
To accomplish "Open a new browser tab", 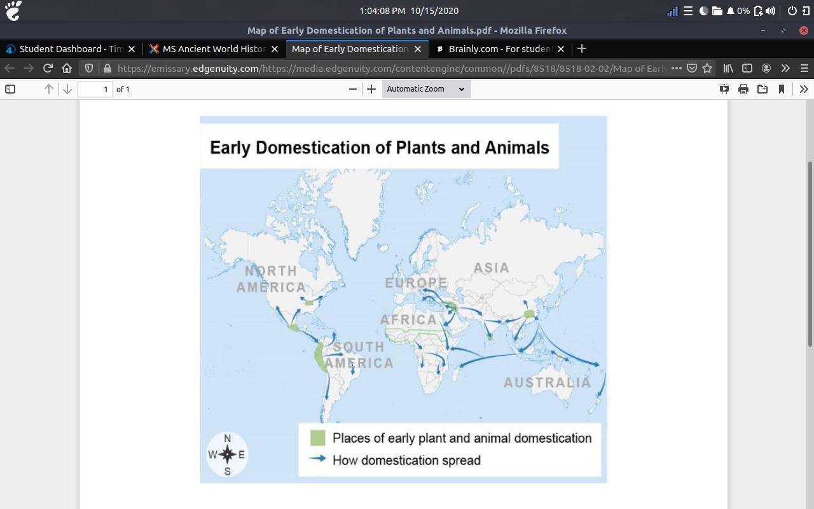I will tap(581, 49).
